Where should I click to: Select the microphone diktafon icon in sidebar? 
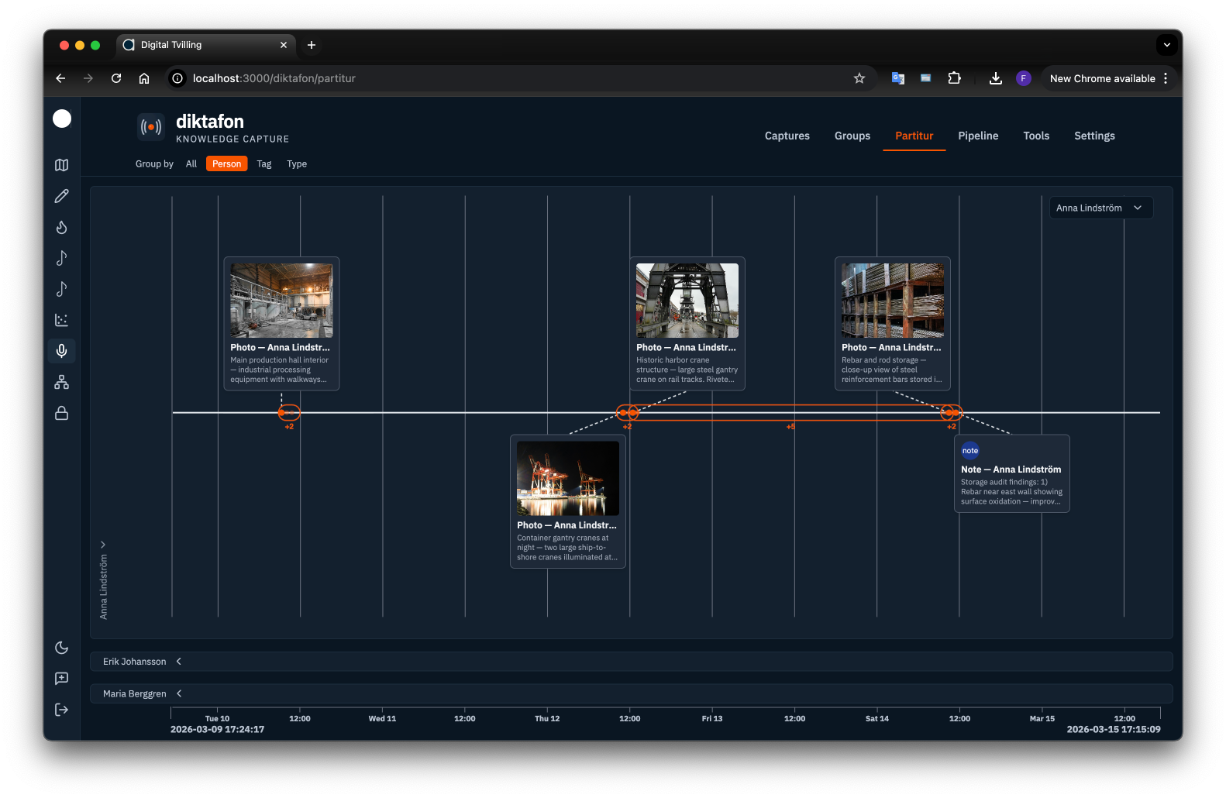(62, 351)
